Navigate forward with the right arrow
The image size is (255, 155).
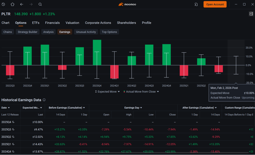point(31,4)
